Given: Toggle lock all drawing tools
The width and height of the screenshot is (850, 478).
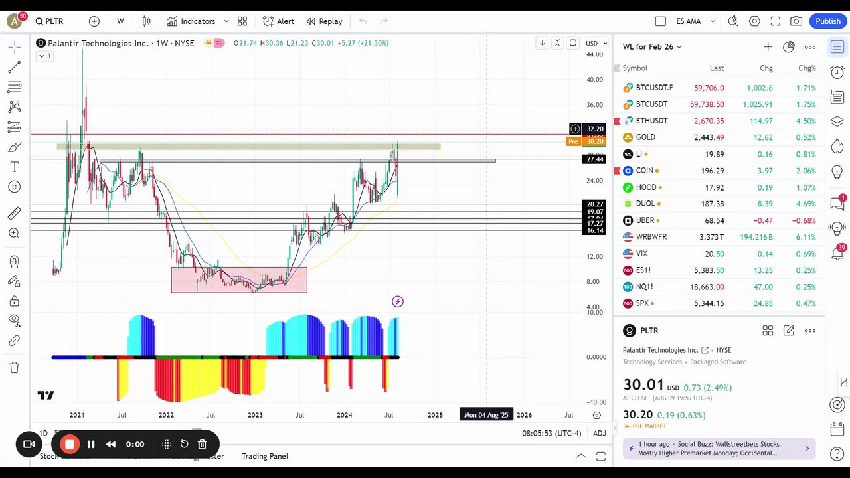Looking at the screenshot, I should click(x=15, y=301).
